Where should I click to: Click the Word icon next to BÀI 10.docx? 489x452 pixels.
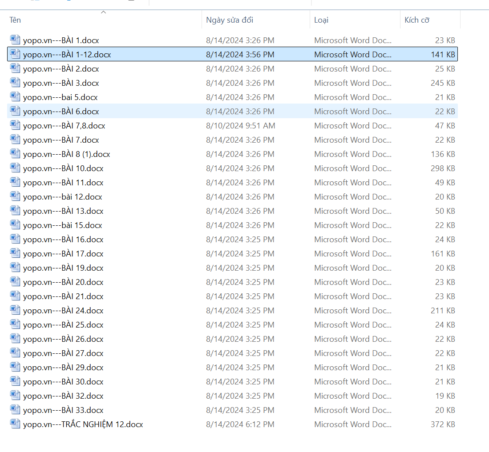coord(15,168)
